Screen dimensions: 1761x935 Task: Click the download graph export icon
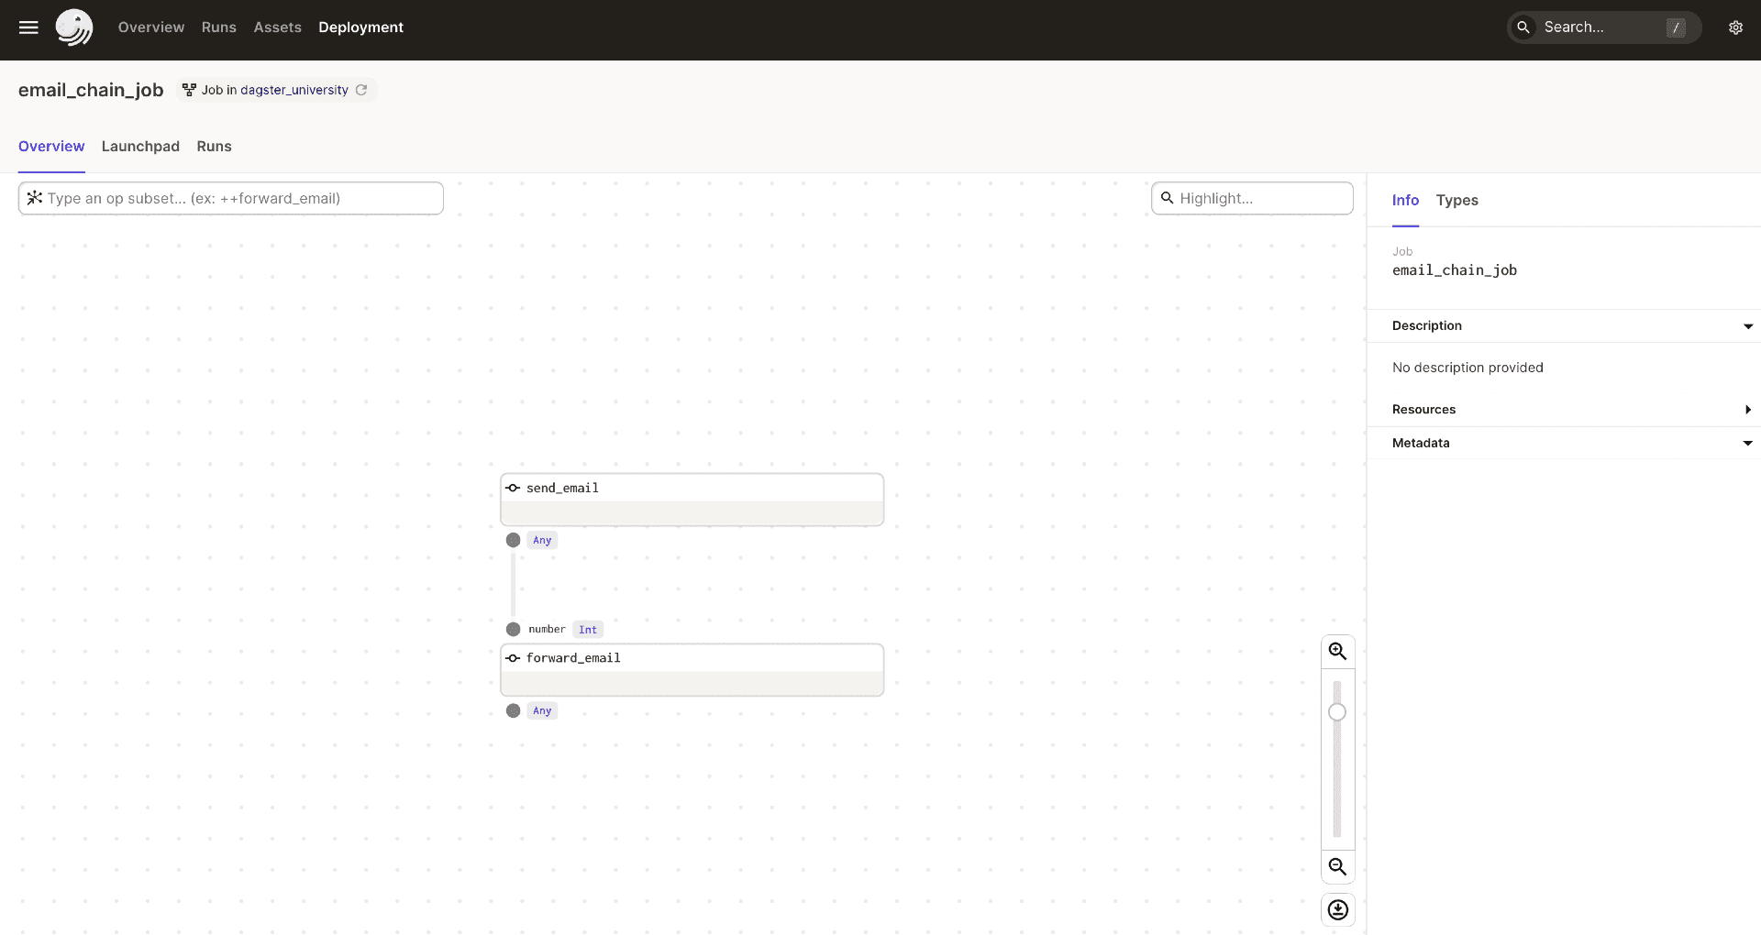click(x=1337, y=910)
